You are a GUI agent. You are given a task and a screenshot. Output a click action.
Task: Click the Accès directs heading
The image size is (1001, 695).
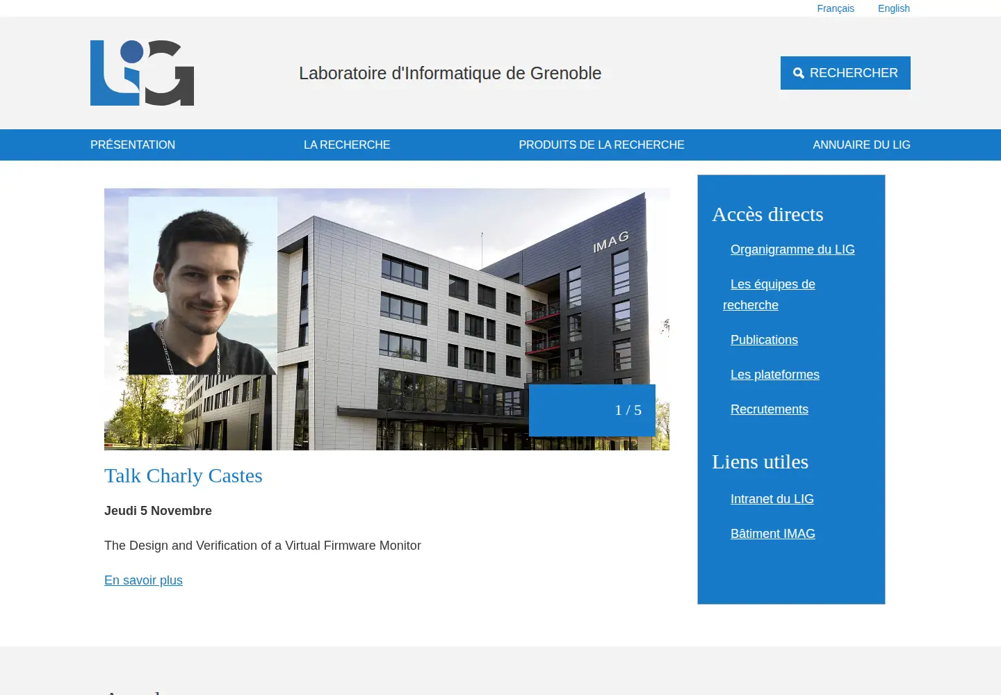[x=767, y=214]
